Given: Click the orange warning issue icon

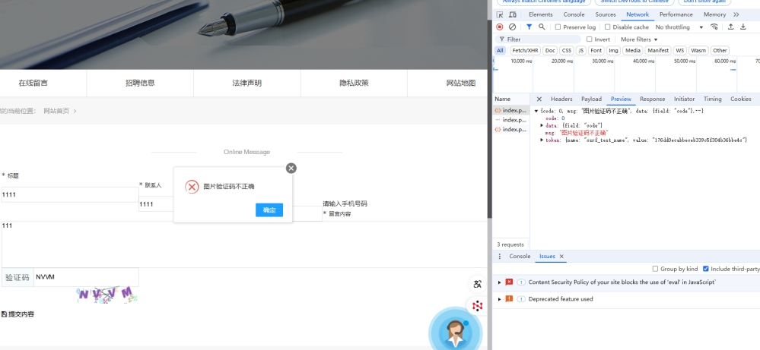Looking at the screenshot, I should click(x=509, y=299).
